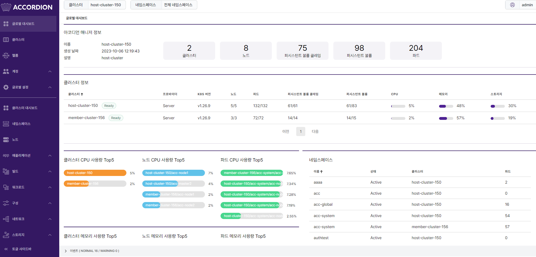Image resolution: width=536 pixels, height=257 pixels.
Task: Select page 1 in pagination
Action: pos(301,131)
